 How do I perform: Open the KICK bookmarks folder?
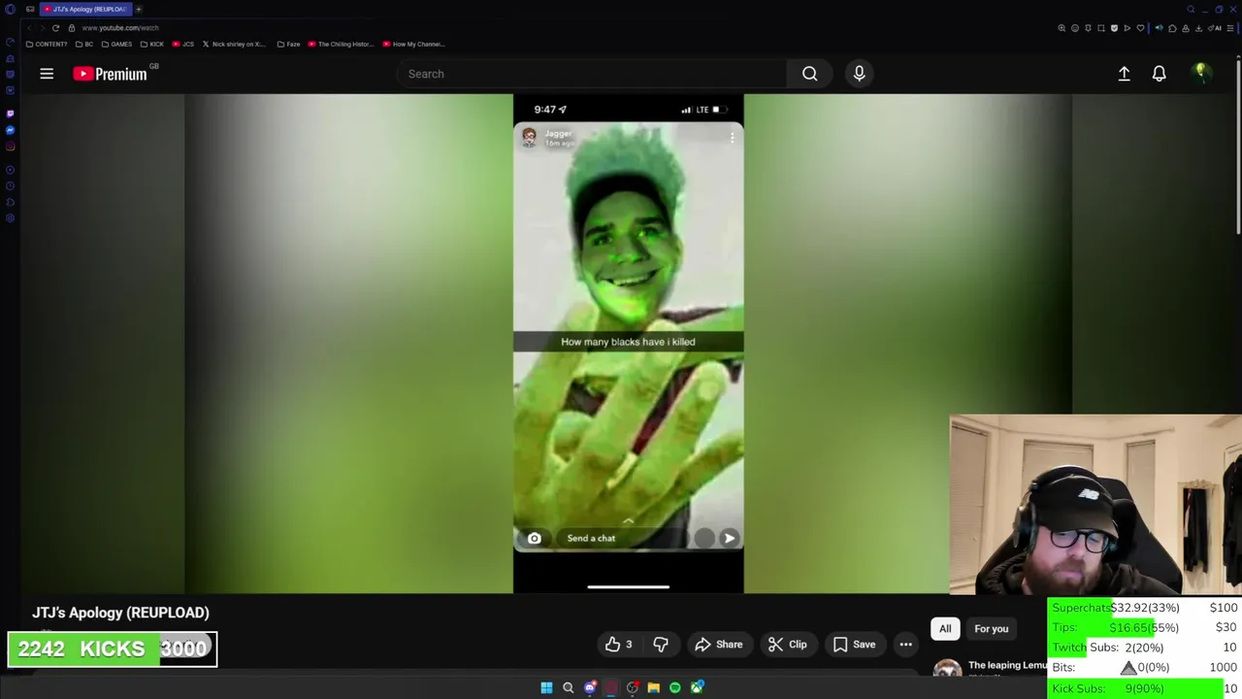tap(152, 44)
